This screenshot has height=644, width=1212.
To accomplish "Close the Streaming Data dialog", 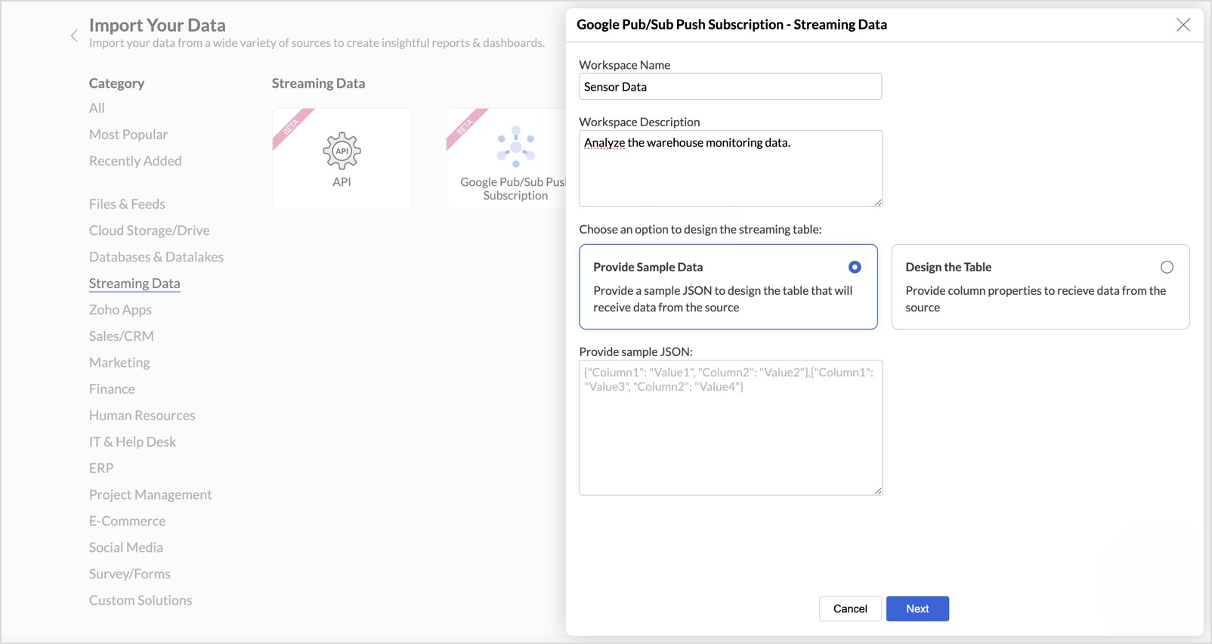I will (1183, 25).
